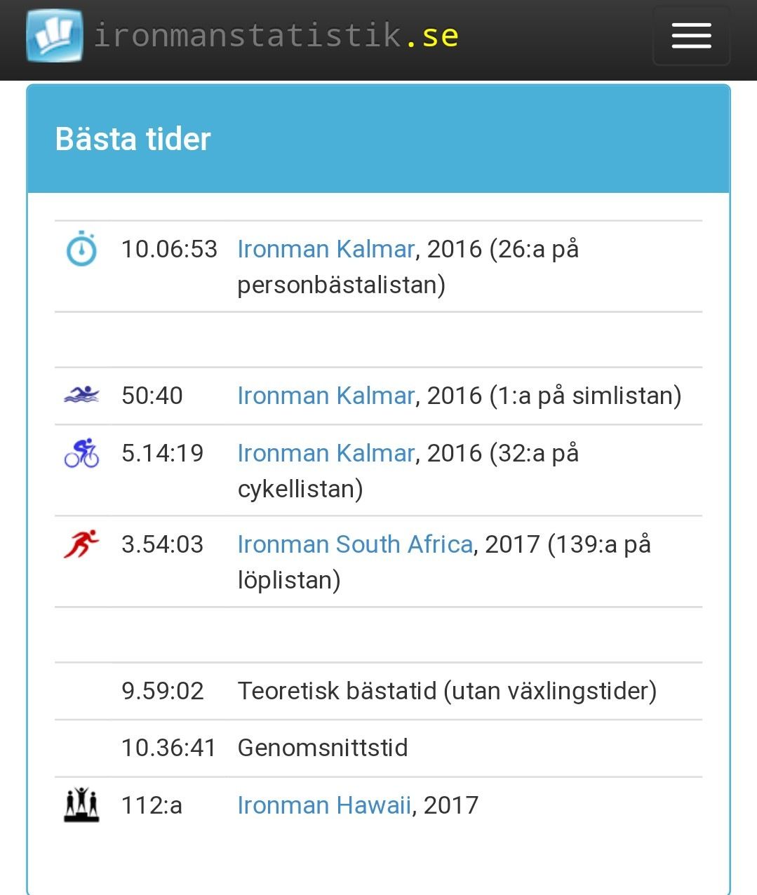757x895 pixels.
Task: Click the ironmanstatistik.se site title
Action: (x=276, y=35)
